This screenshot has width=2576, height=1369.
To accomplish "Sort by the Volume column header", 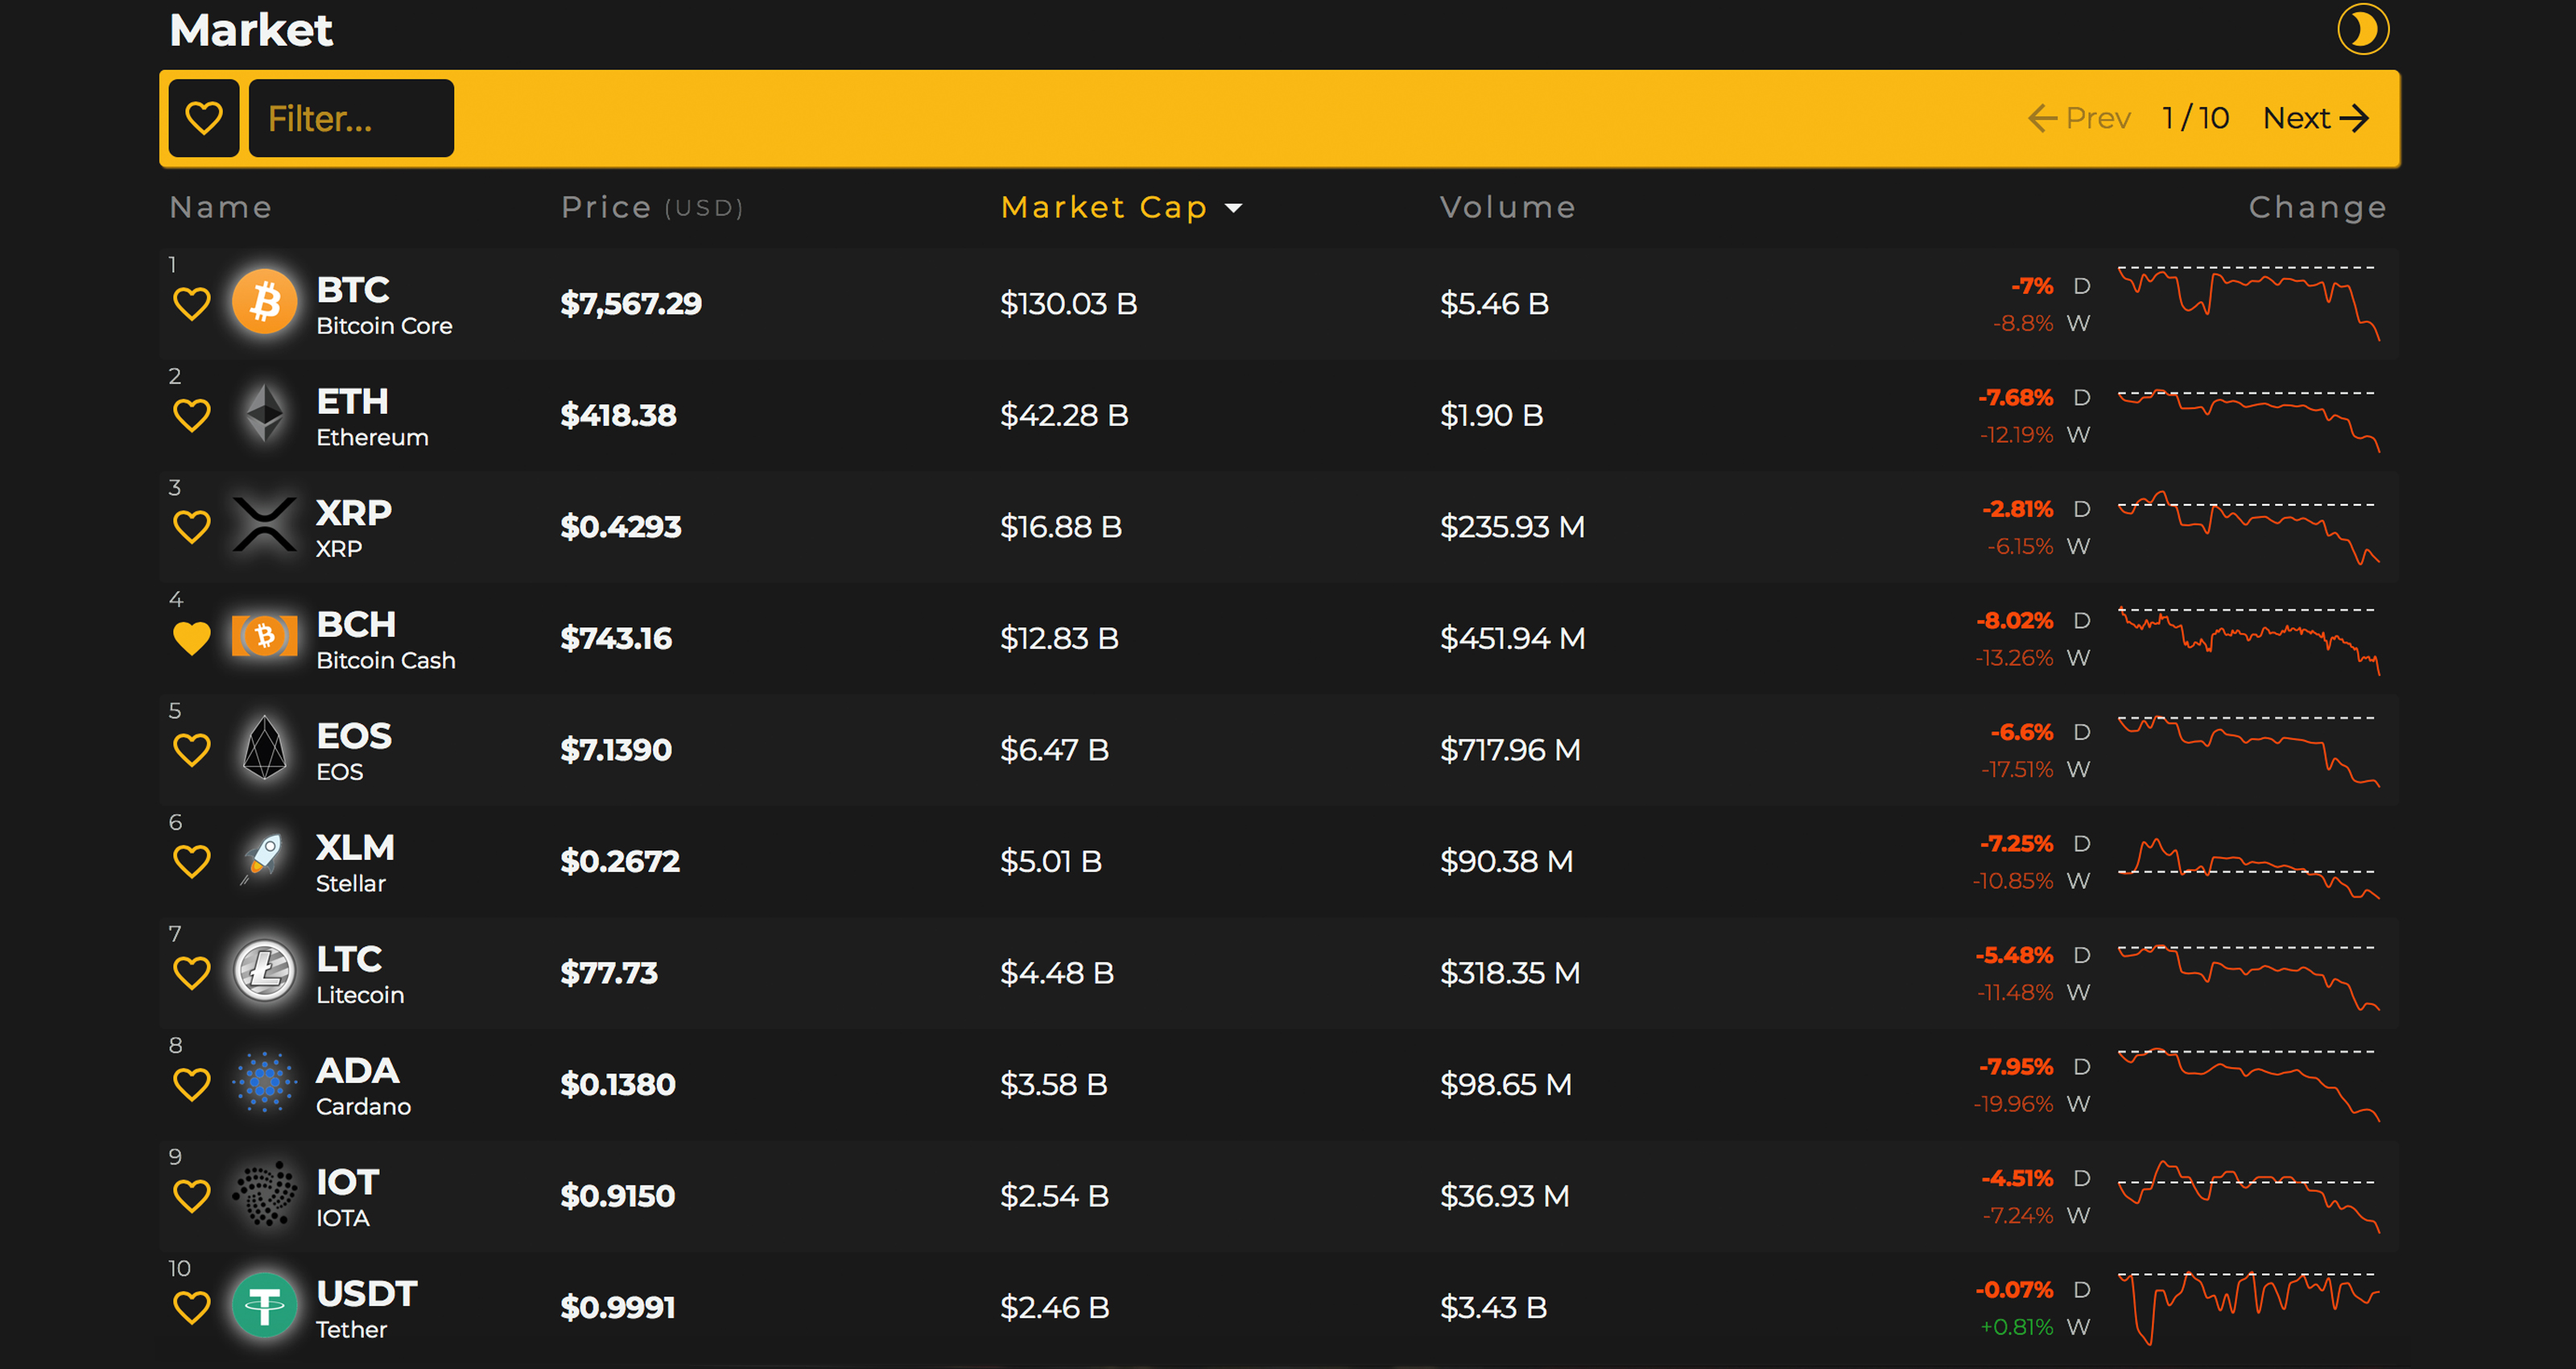I will coord(1508,207).
